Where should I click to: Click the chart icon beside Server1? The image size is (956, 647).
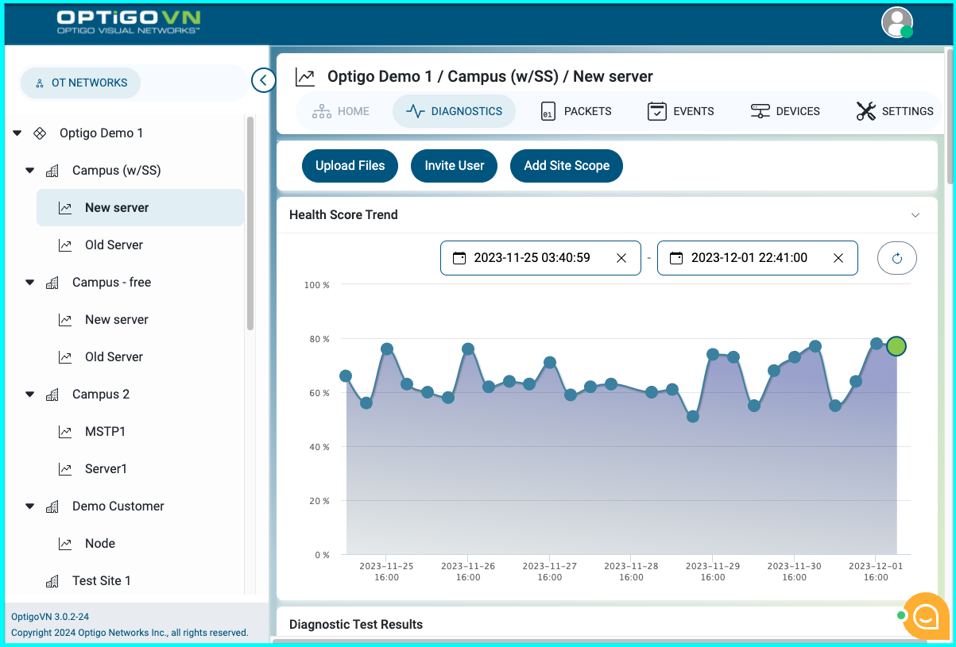pyautogui.click(x=65, y=469)
